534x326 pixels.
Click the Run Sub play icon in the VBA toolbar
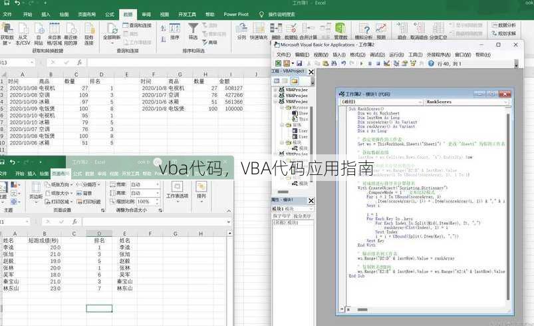(361, 63)
